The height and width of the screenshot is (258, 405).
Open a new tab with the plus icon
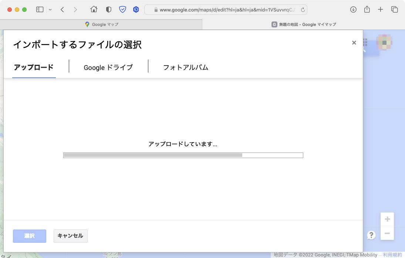[381, 9]
